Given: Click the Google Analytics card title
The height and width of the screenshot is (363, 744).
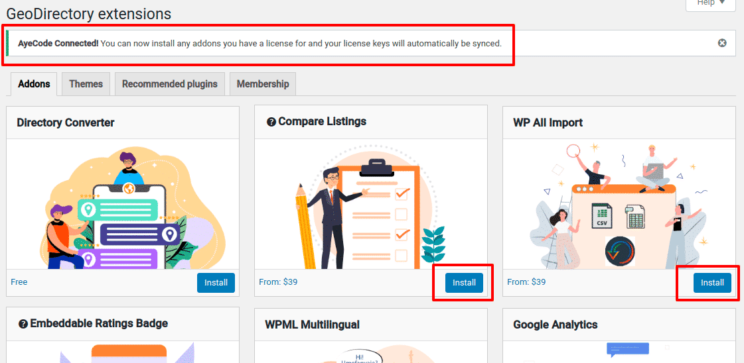Looking at the screenshot, I should tap(555, 325).
